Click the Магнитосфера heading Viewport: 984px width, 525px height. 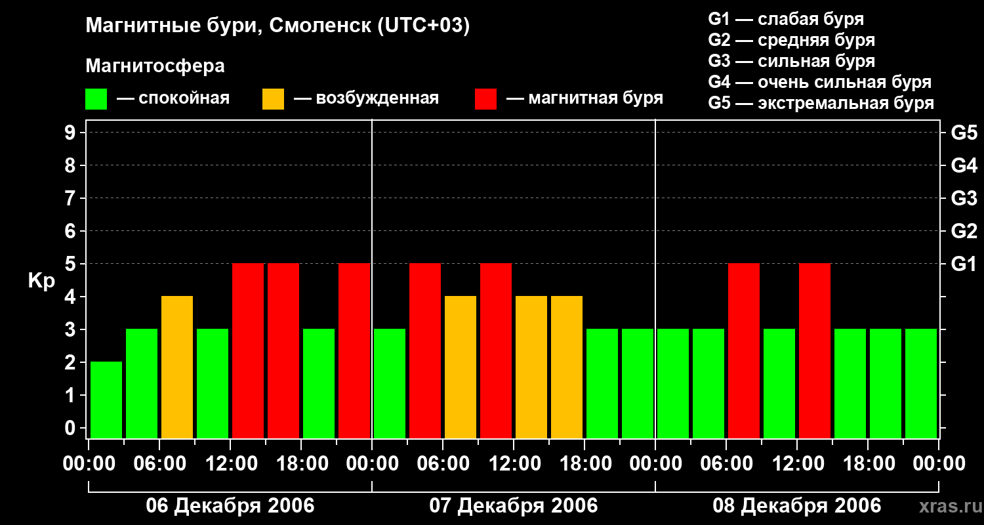[x=155, y=66]
